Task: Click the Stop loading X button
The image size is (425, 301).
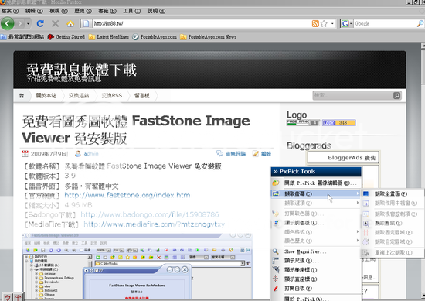Action: 56,24
